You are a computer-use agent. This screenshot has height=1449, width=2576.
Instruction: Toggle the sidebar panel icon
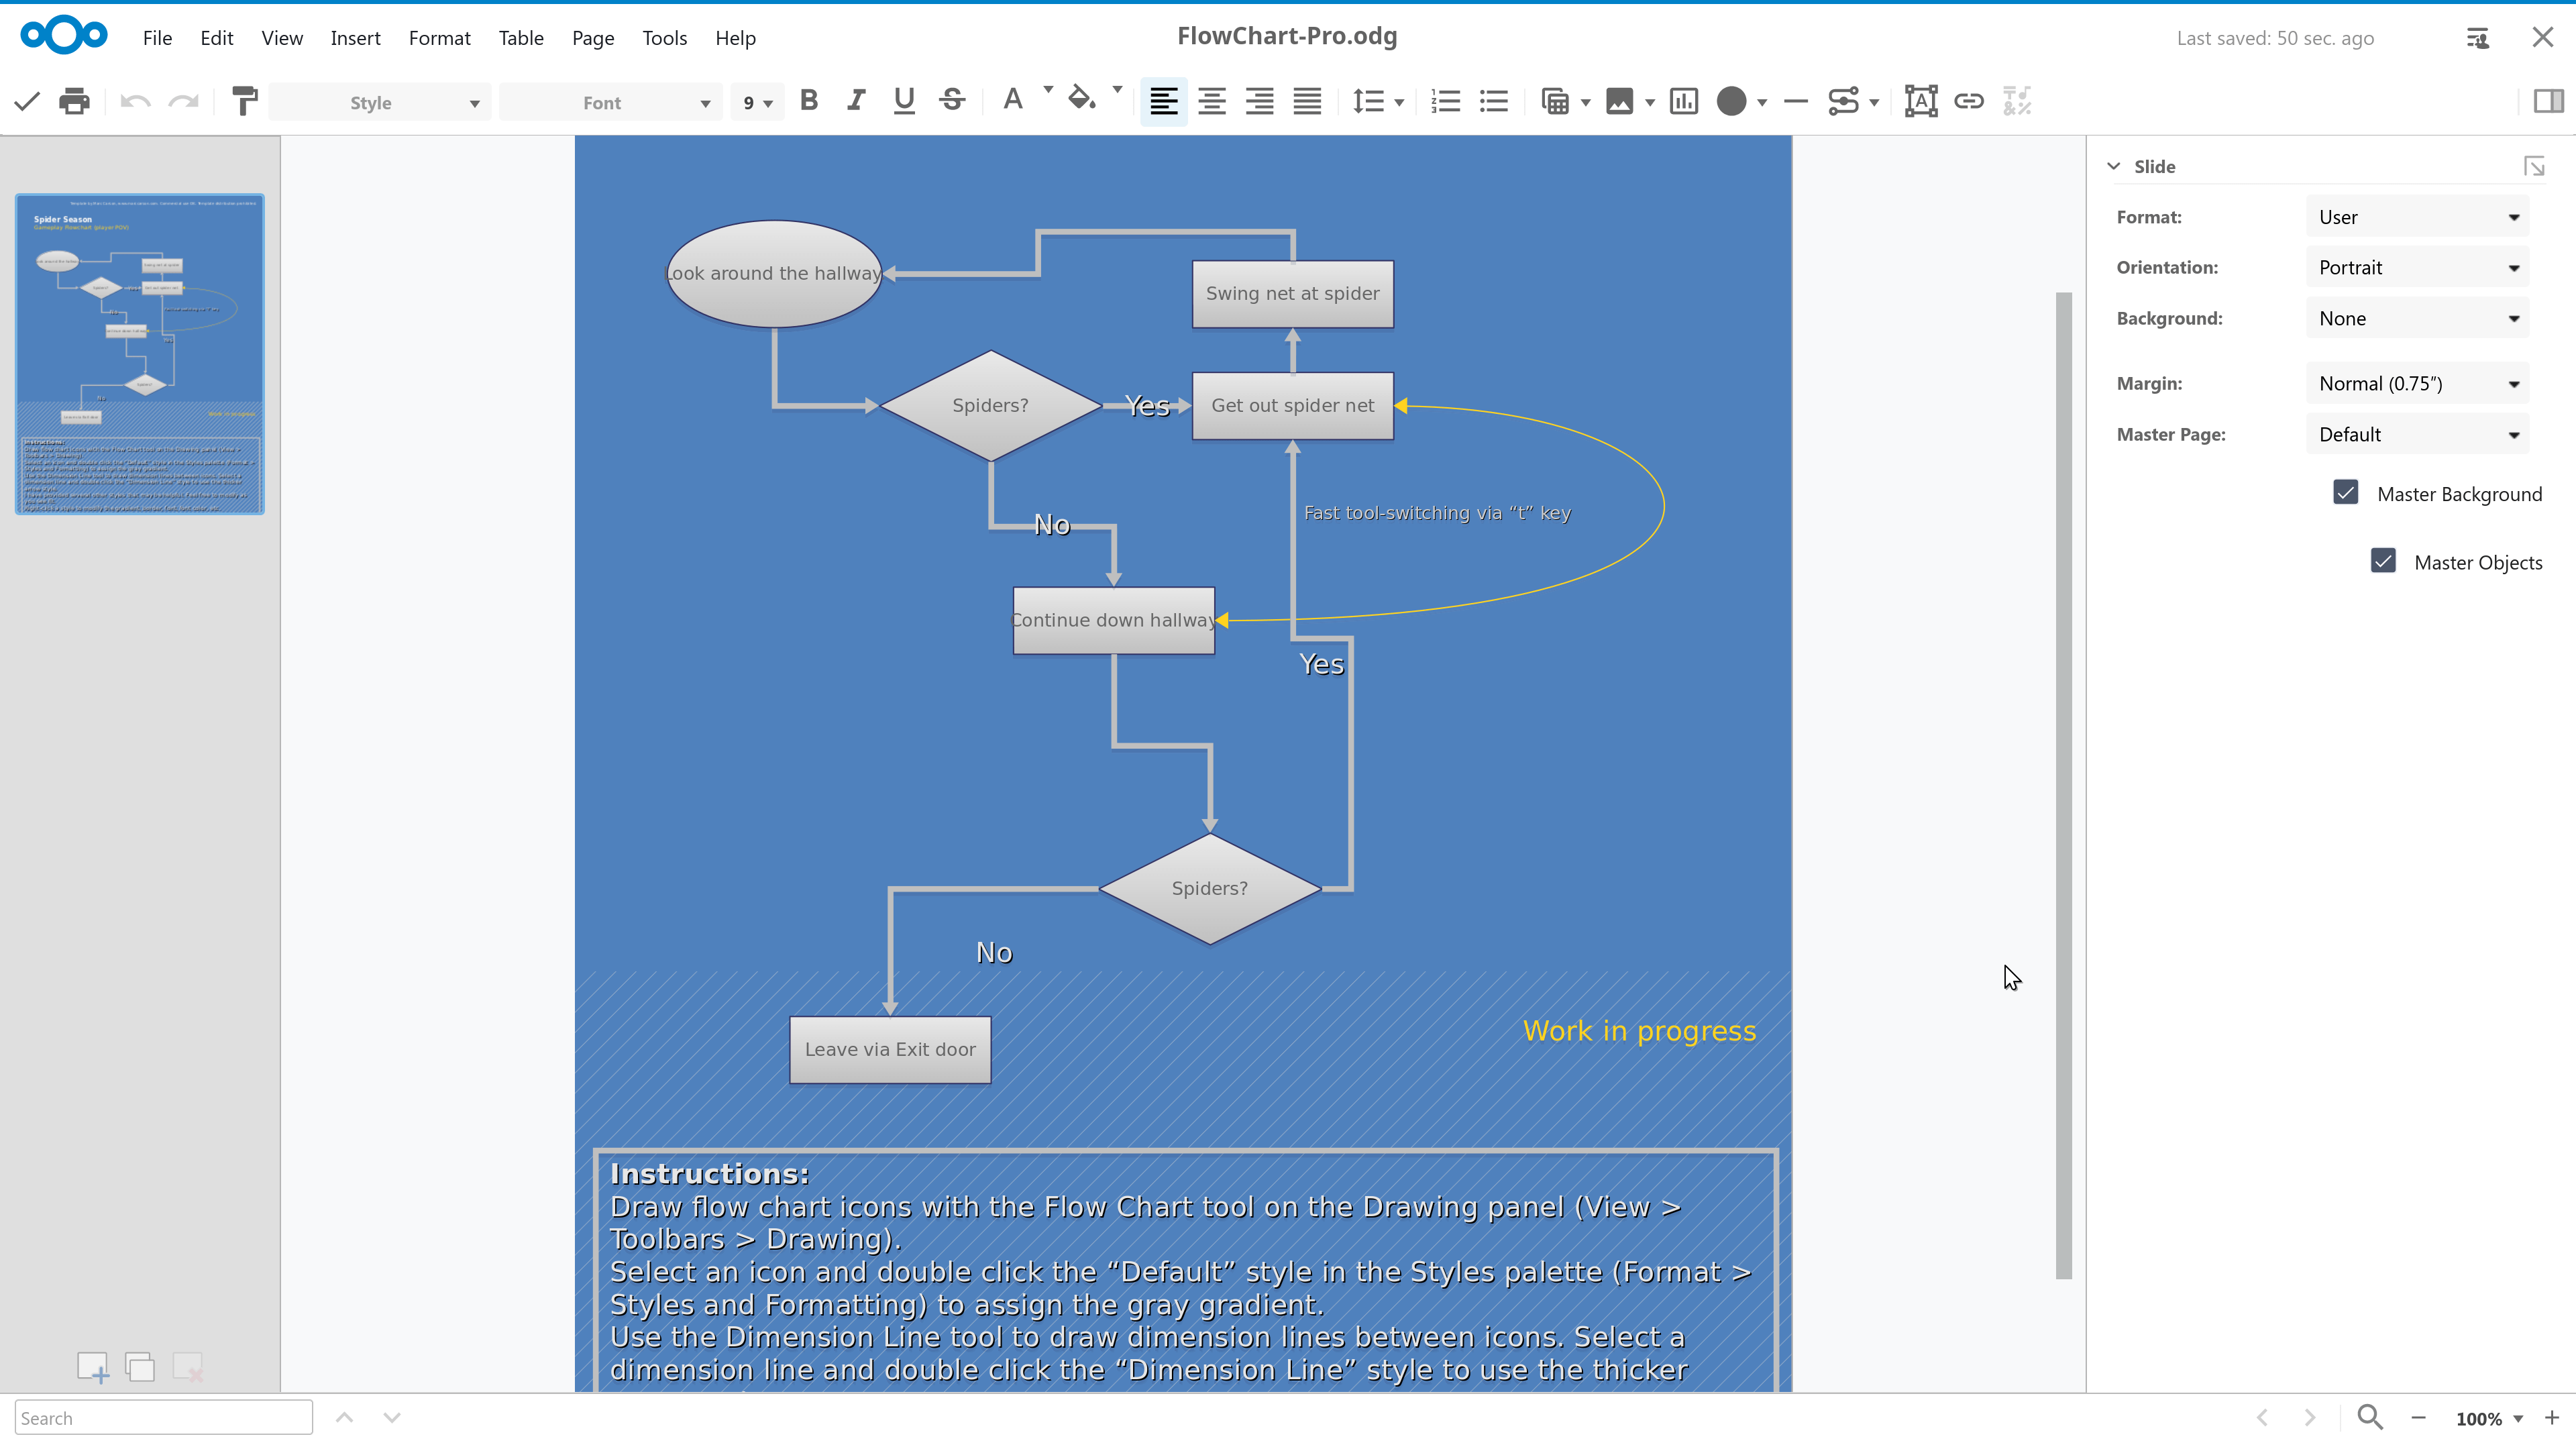[2549, 101]
